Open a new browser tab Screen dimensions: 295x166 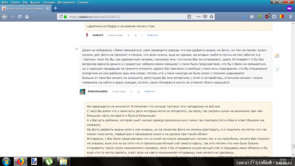[55, 8]
